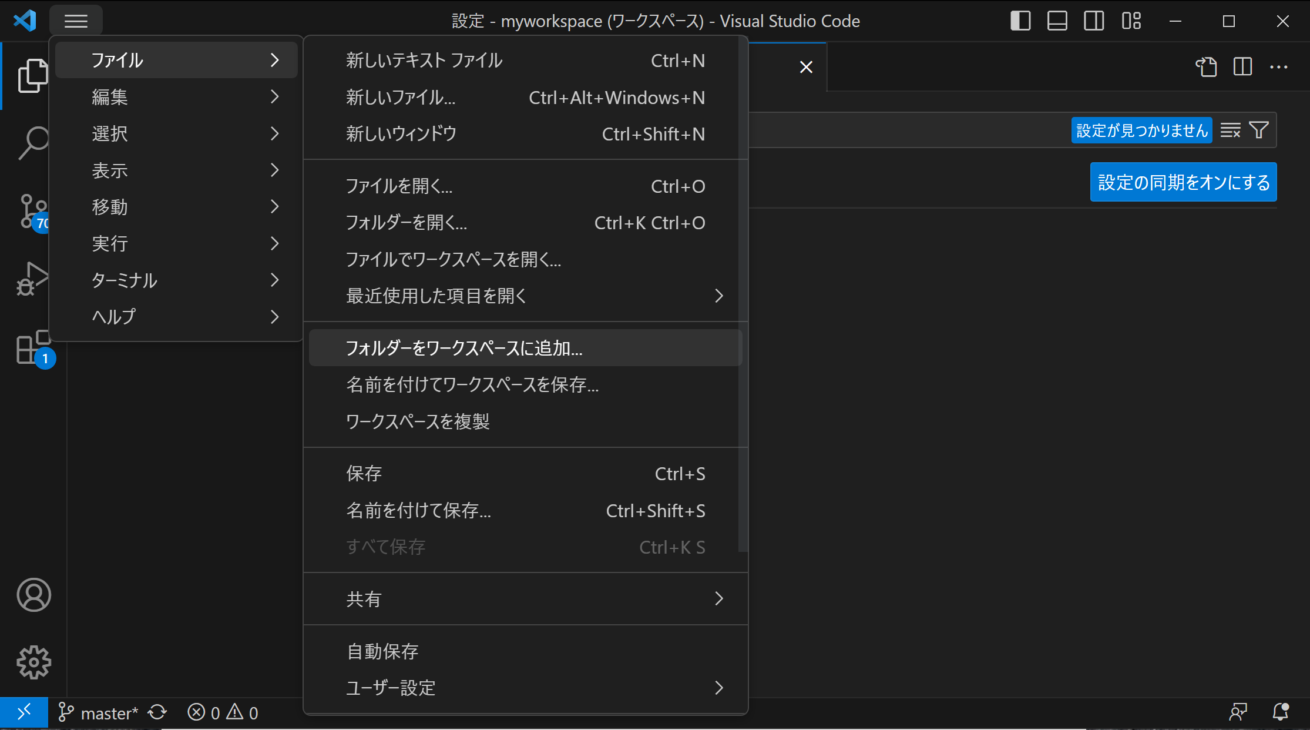Open the Explorer view icon
The image size is (1310, 730).
33,75
